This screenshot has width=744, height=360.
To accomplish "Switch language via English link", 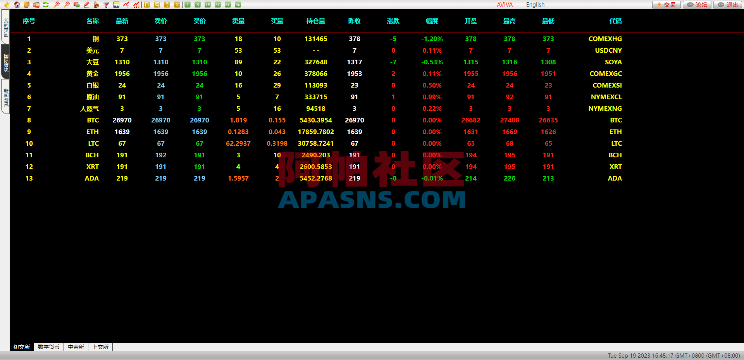I will click(x=535, y=5).
